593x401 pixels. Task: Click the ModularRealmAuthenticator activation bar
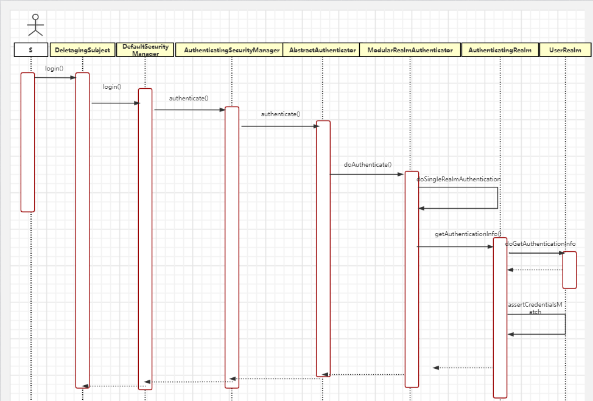[x=412, y=279]
